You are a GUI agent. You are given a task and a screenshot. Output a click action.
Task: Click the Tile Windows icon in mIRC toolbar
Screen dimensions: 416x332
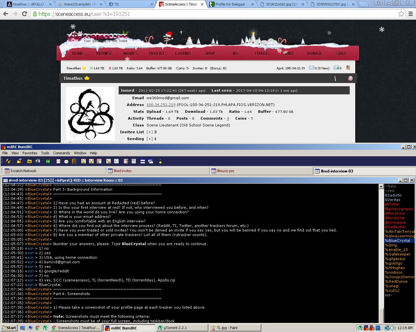click(x=143, y=161)
